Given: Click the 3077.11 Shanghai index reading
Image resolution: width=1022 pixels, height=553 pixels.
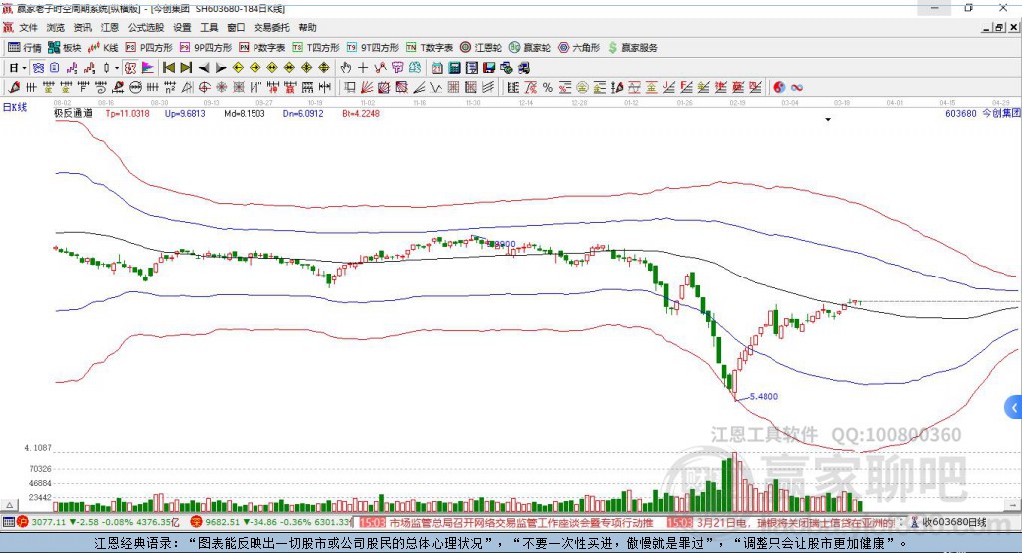Looking at the screenshot, I should point(48,522).
